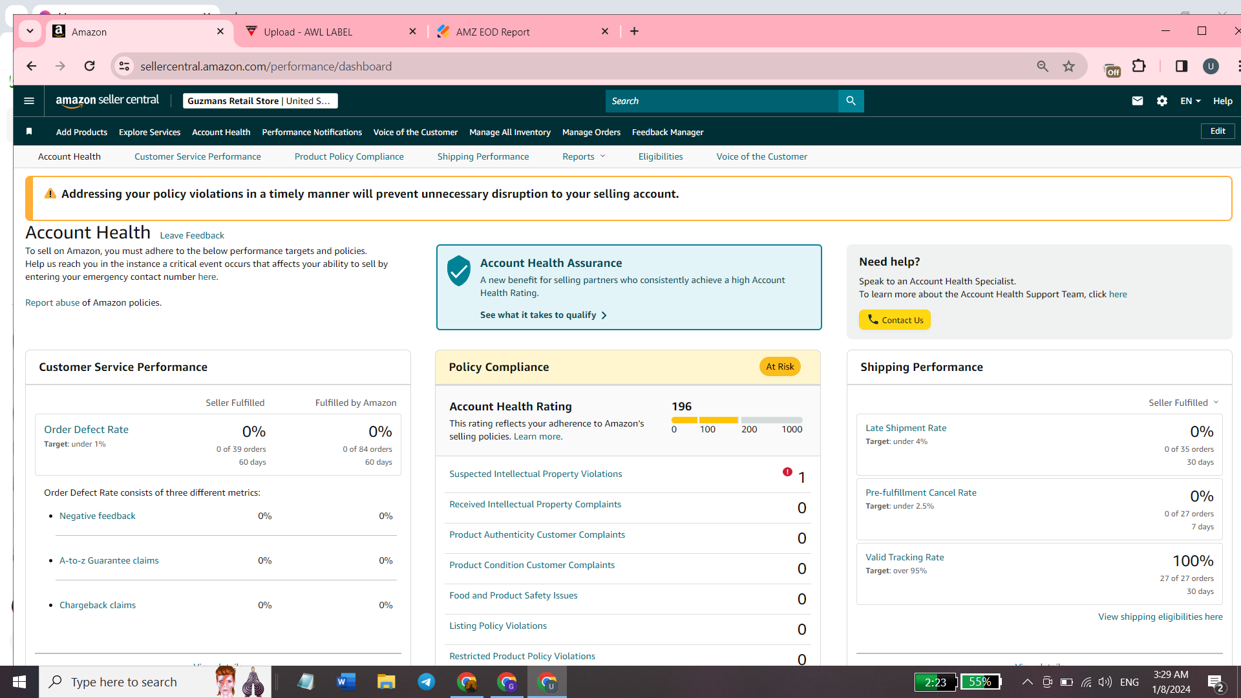
Task: Open Manage All Inventory in the menu bar
Action: 510,132
